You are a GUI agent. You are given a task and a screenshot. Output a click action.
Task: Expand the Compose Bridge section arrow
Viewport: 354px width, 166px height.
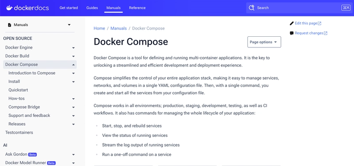[x=73, y=107]
